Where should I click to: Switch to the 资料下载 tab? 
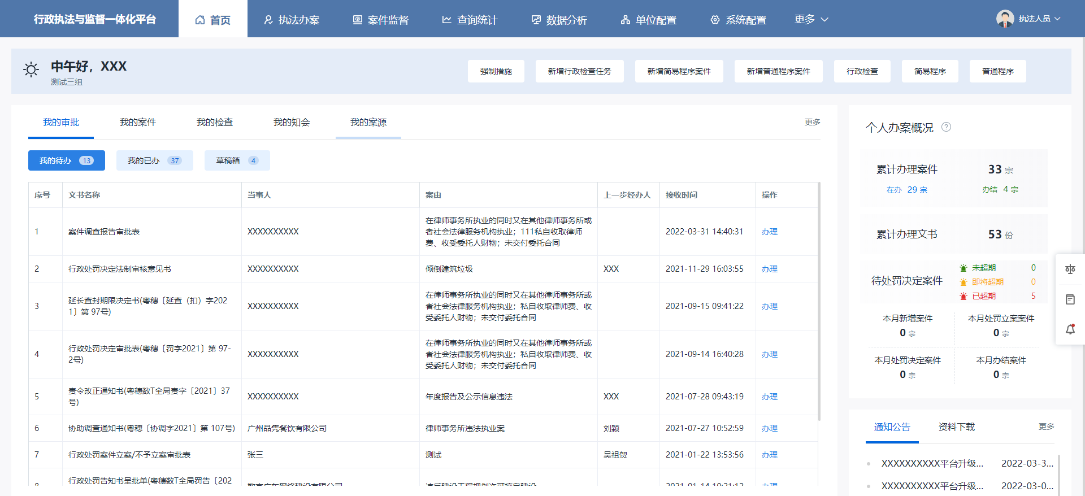[x=956, y=427]
